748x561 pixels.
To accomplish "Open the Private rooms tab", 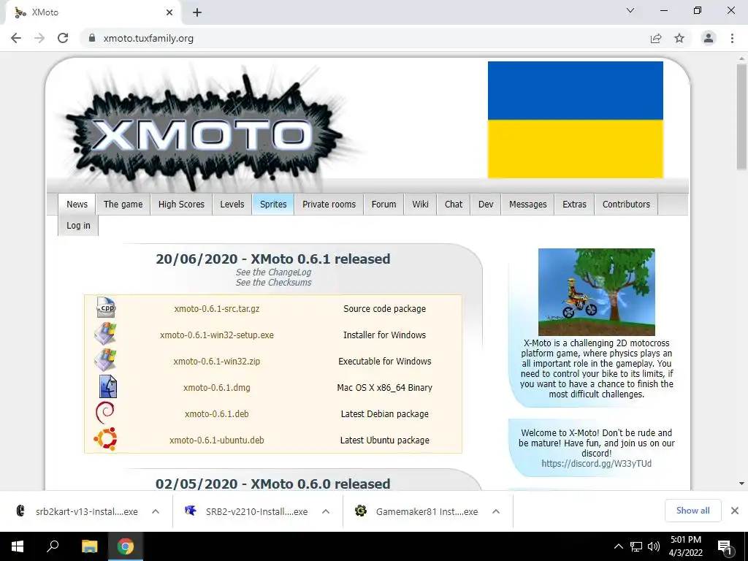I will click(x=329, y=205).
